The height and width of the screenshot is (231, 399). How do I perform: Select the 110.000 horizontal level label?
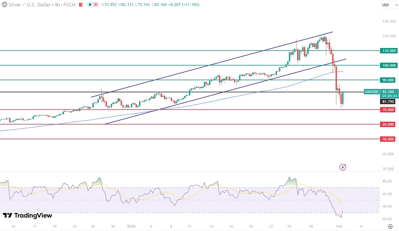coord(388,51)
